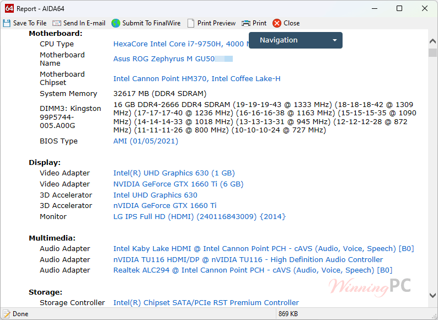Screen dimensions: 438x320
Task: Click the Print Preview label
Action: (x=216, y=23)
